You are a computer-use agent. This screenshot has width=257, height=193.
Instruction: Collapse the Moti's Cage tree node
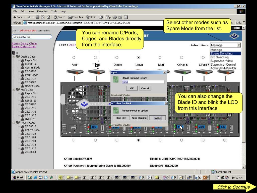[14, 89]
